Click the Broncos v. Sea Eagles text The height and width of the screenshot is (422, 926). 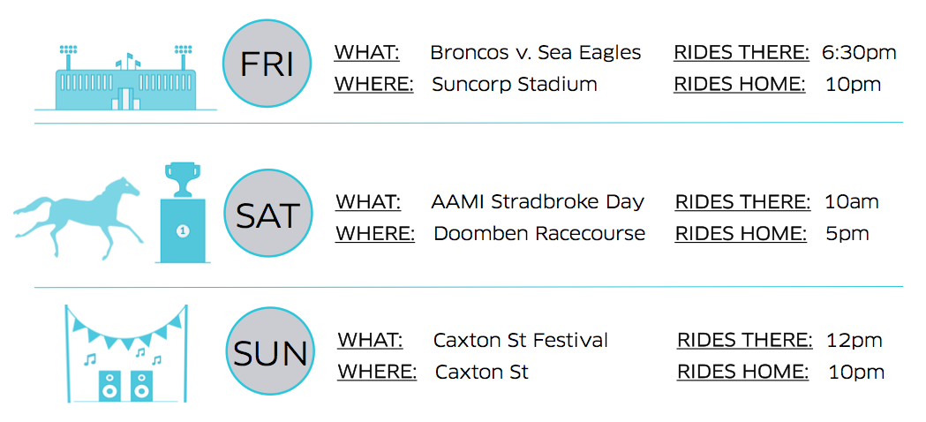click(x=535, y=53)
